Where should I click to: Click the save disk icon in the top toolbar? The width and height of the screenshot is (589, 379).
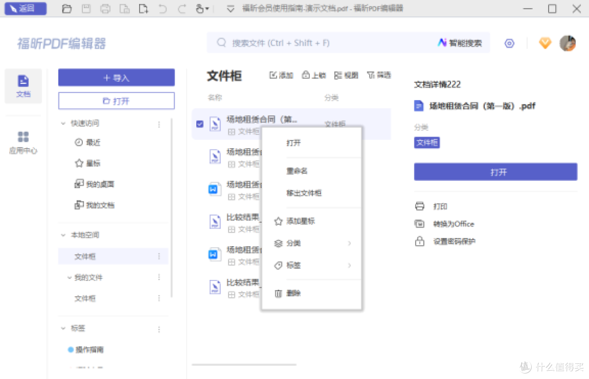click(x=86, y=9)
